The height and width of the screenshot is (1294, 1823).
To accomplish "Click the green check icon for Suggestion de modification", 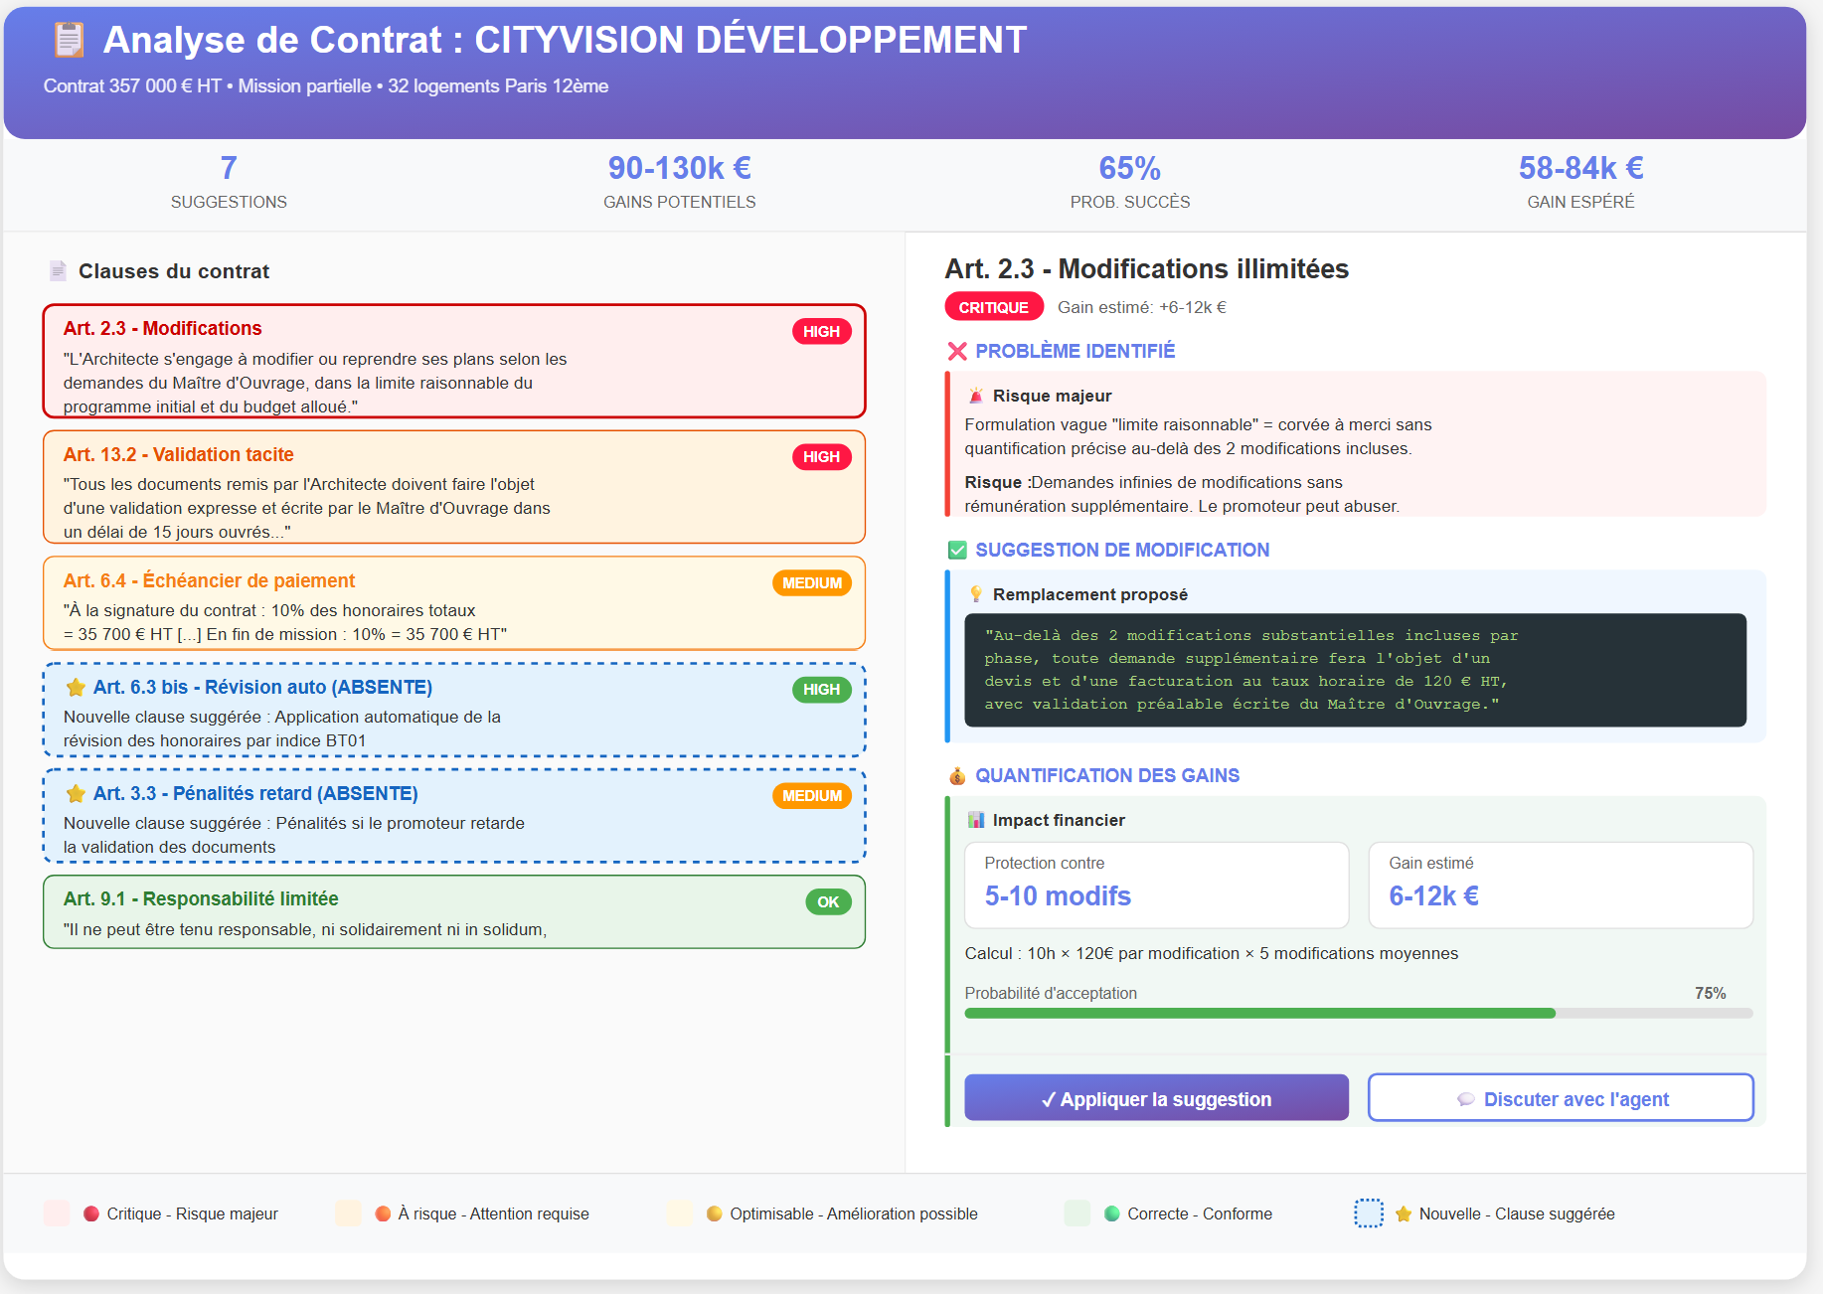I will point(956,549).
